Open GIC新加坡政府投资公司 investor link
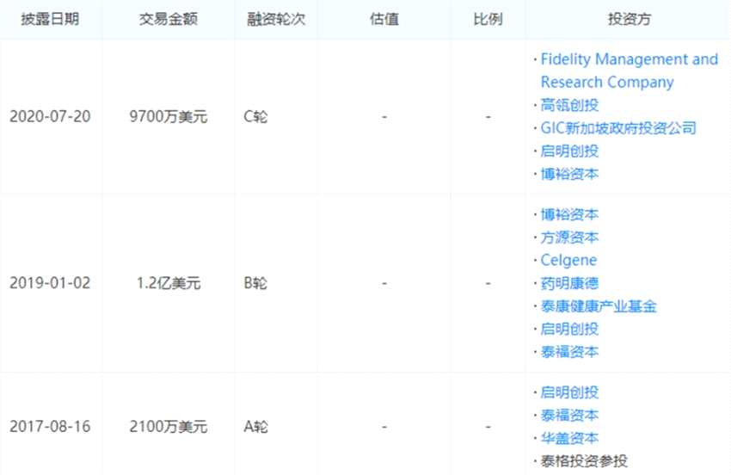 (618, 128)
